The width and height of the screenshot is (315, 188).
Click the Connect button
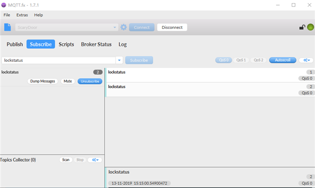click(x=142, y=27)
